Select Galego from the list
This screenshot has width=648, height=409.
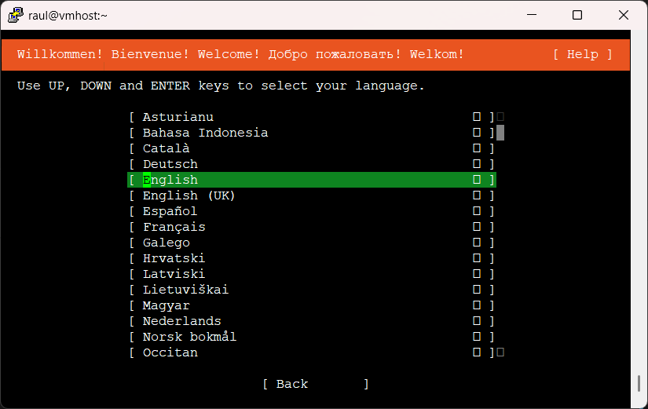click(x=167, y=243)
